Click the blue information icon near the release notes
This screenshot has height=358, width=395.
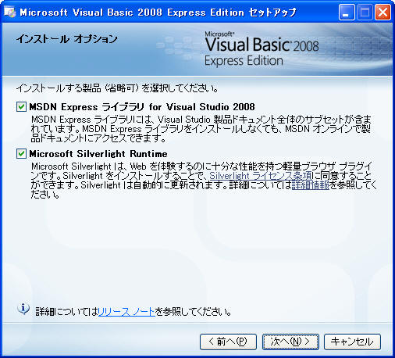tap(23, 309)
